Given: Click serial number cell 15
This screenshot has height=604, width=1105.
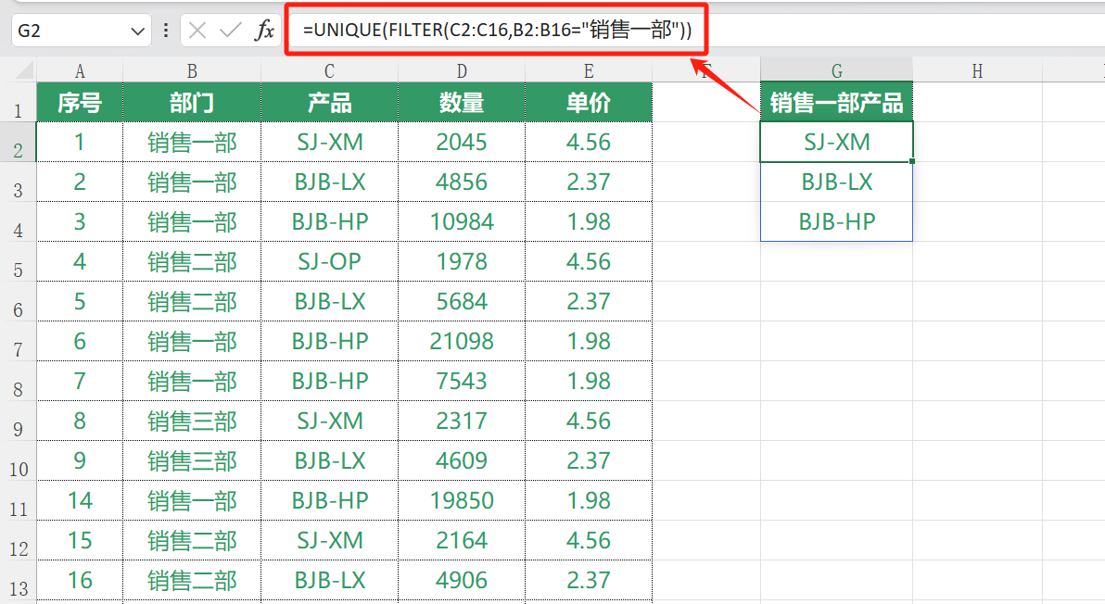Looking at the screenshot, I should click(80, 540).
